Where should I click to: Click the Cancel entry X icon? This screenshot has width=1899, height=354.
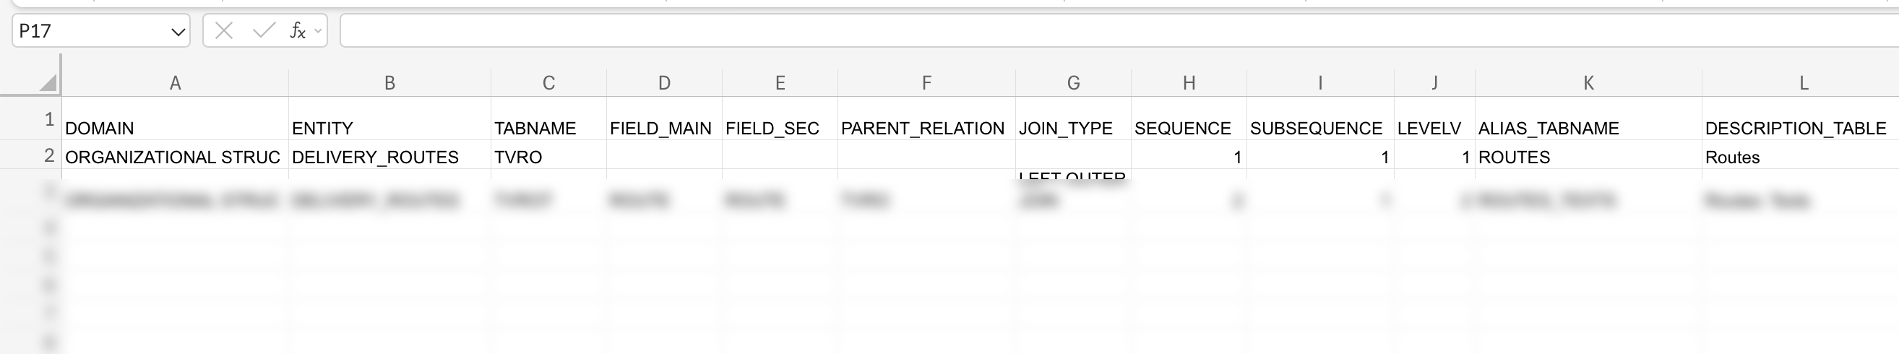coord(224,31)
